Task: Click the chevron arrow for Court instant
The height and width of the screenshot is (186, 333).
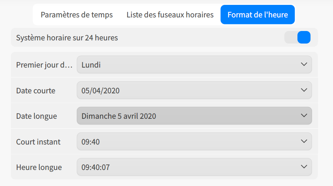Action: pos(304,141)
